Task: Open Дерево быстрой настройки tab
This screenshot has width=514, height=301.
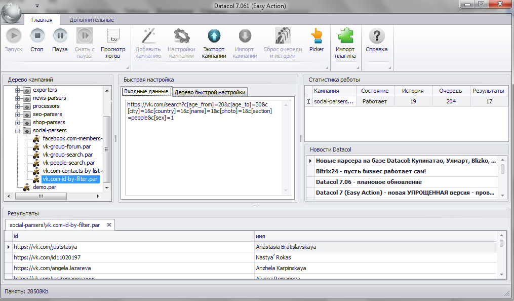Action: [210, 92]
